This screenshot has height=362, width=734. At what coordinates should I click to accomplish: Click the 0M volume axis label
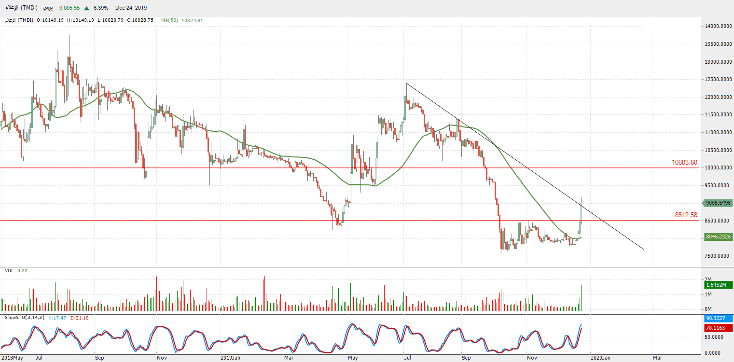(x=708, y=309)
